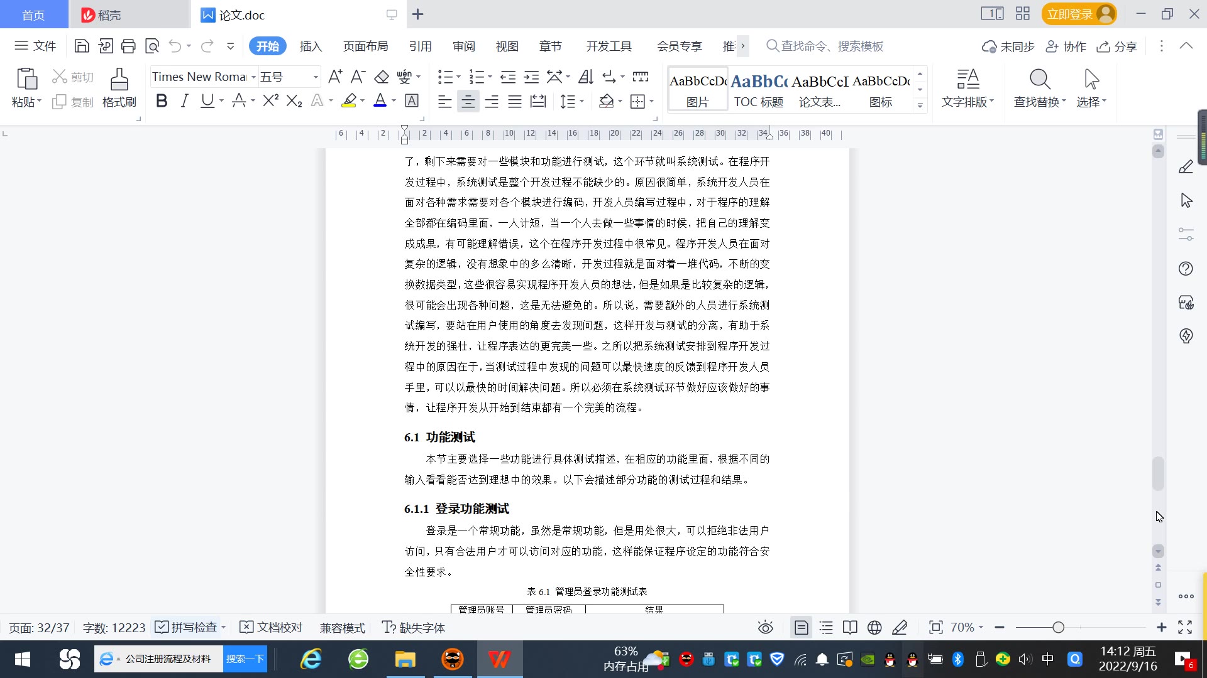
Task: Click the Clear Formatting eraser icon
Action: (x=382, y=77)
